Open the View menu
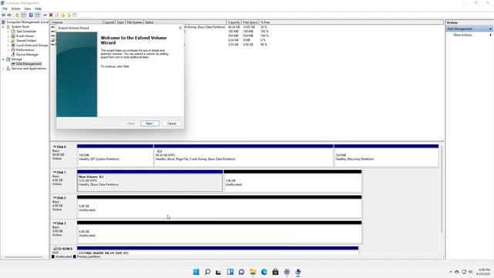The image size is (494, 278). pos(28,8)
